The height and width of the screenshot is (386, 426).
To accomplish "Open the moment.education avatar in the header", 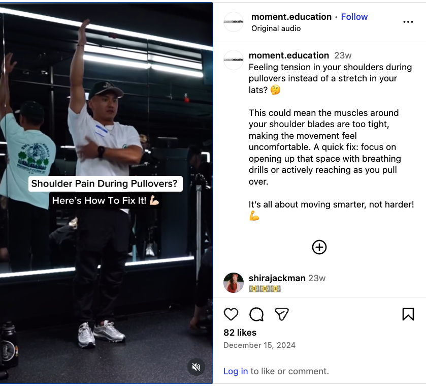I will 234,22.
